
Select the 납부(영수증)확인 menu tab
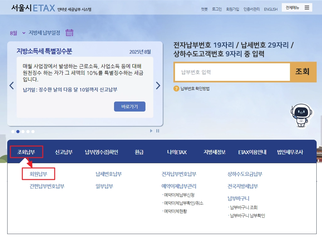[101, 152]
